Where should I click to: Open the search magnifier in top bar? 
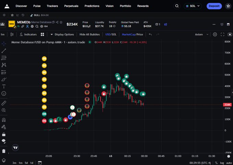(x=177, y=6)
